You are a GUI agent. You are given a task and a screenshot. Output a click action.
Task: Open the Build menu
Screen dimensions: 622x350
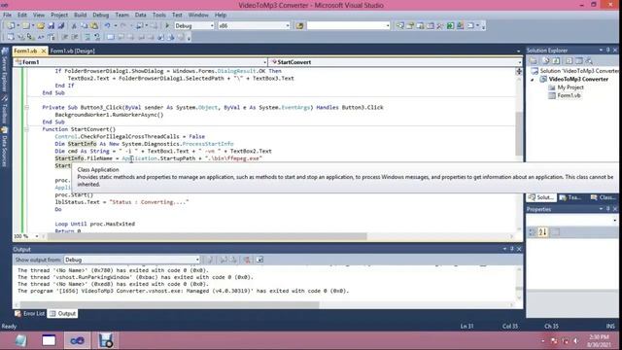coord(80,15)
